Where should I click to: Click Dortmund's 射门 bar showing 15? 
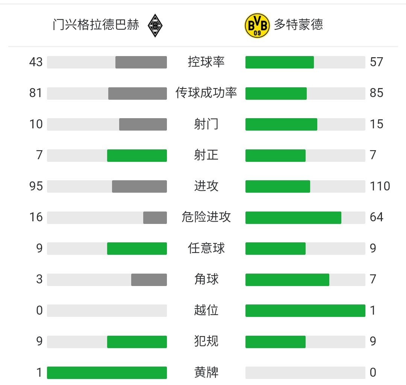281,124
